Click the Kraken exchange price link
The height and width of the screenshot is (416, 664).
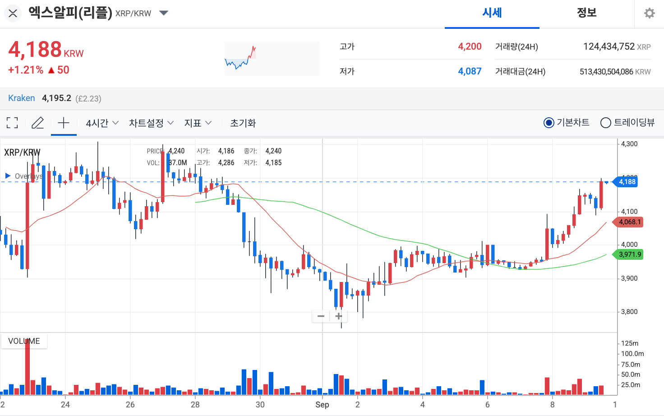[22, 98]
